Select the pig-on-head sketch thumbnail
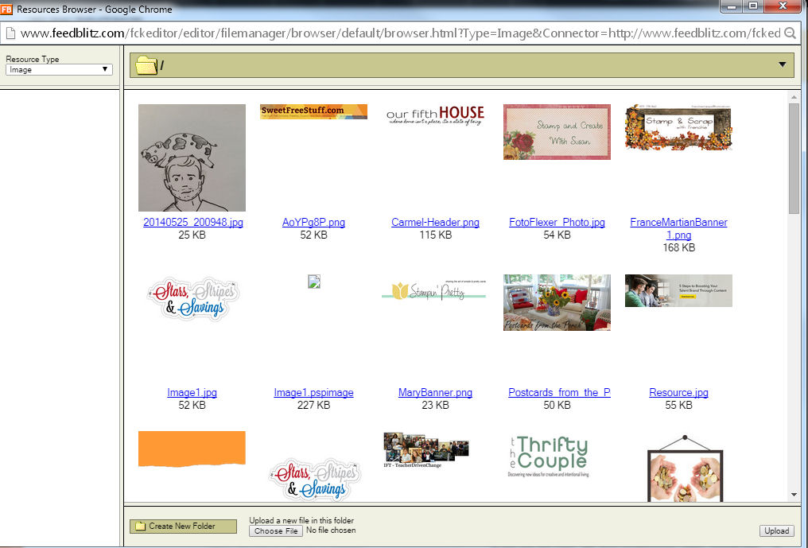Image resolution: width=808 pixels, height=548 pixels. (x=192, y=157)
